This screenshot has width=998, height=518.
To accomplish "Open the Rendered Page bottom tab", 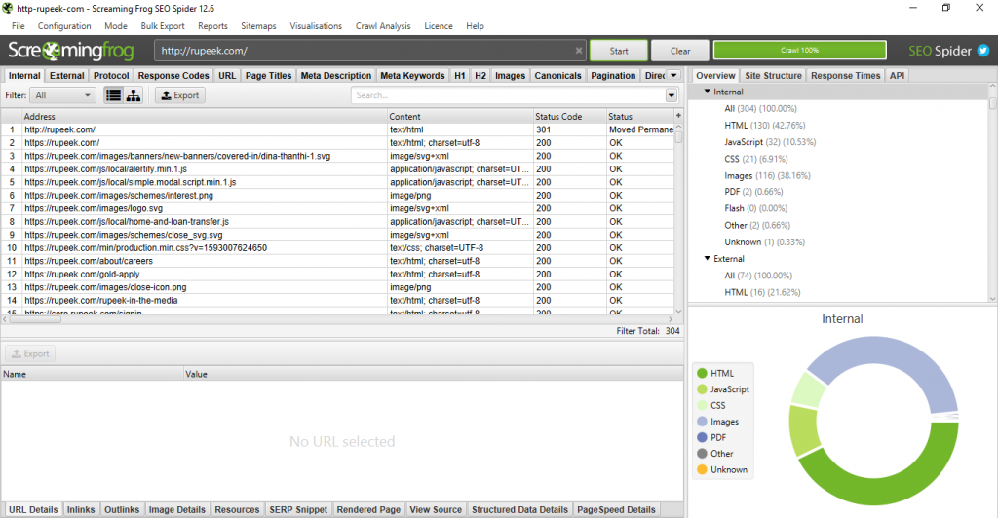I will tap(368, 510).
